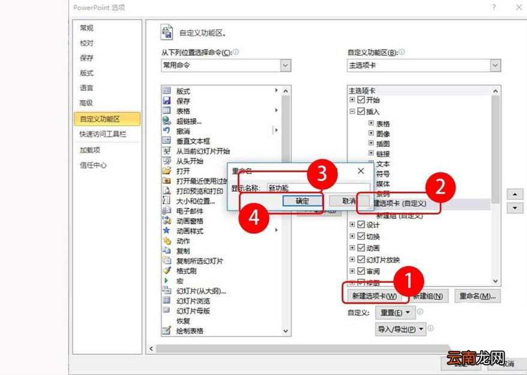The image size is (527, 375).
Task: Open the 主选项卡 ribbon dropdown
Action: (495, 65)
